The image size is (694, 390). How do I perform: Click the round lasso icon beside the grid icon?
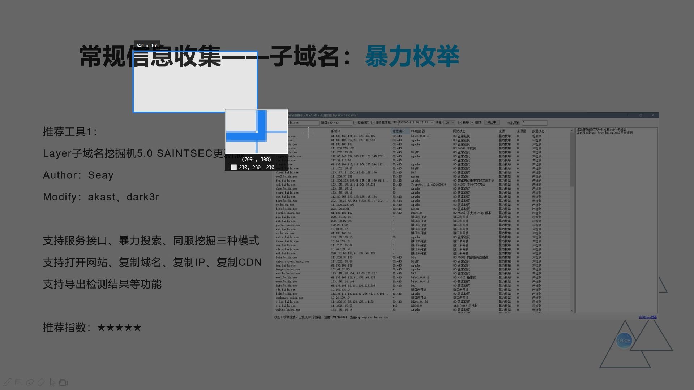pyautogui.click(x=30, y=382)
